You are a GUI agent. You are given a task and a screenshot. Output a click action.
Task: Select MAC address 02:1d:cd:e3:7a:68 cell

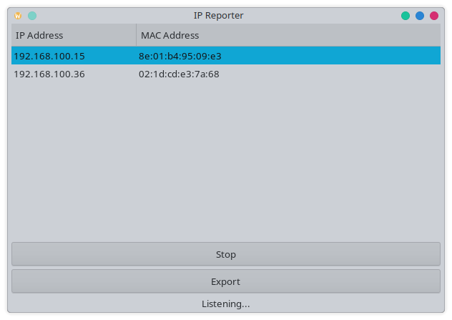179,74
